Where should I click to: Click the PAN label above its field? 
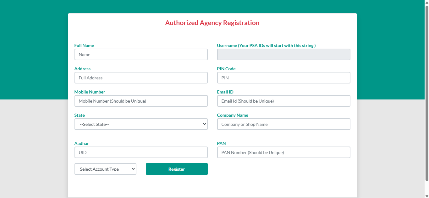click(221, 143)
